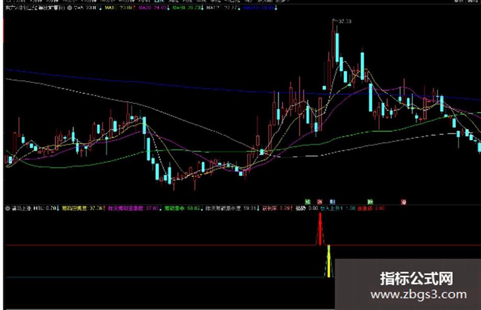Click the second green event marker on the right

click(x=370, y=202)
